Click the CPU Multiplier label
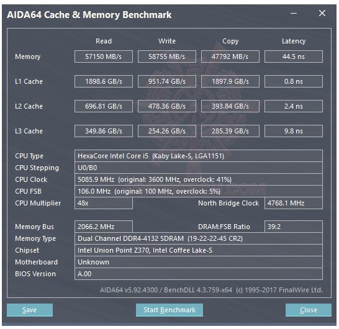 [x=38, y=204]
